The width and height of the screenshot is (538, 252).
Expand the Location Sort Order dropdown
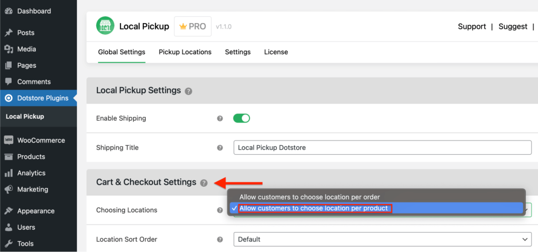382,239
